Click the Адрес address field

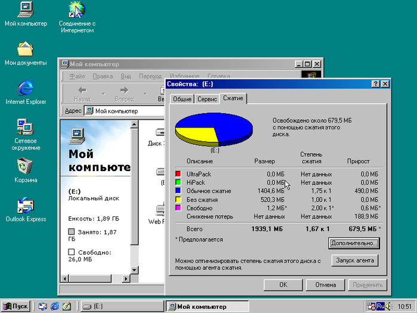click(x=125, y=111)
